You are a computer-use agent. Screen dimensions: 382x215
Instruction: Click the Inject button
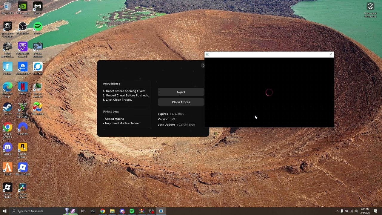pos(181,92)
